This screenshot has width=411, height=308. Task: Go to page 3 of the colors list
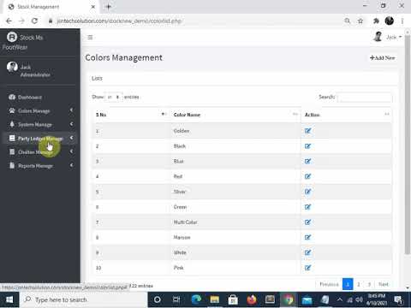369,284
